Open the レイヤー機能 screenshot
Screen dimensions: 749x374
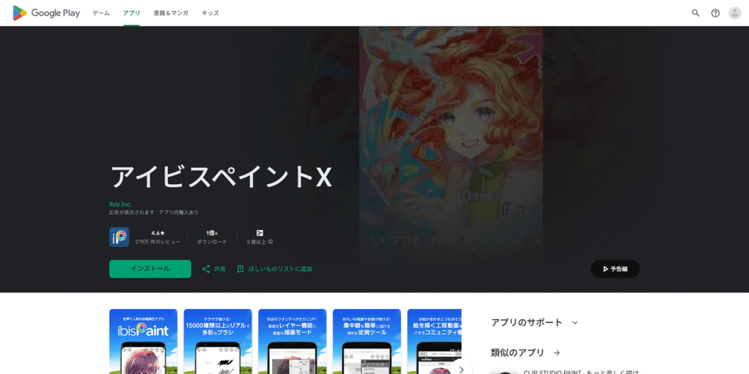click(293, 342)
